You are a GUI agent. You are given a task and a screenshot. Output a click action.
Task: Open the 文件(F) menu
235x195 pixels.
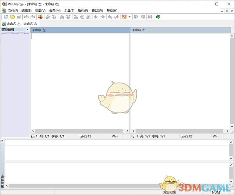(x=13, y=11)
